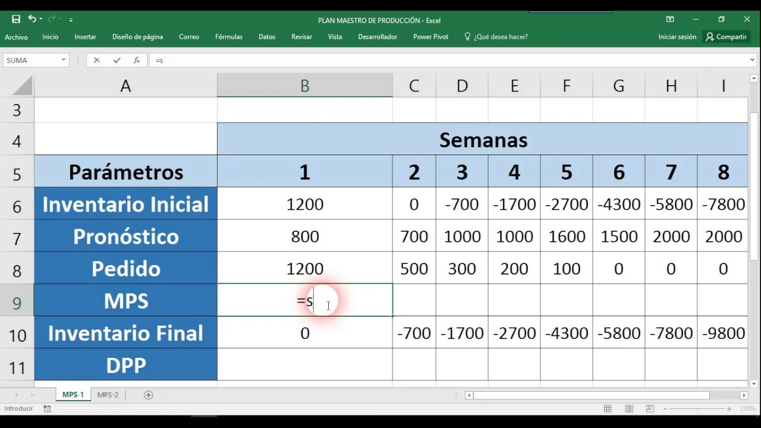Open the Name Box dropdown
Image resolution: width=761 pixels, height=428 pixels.
[x=64, y=60]
